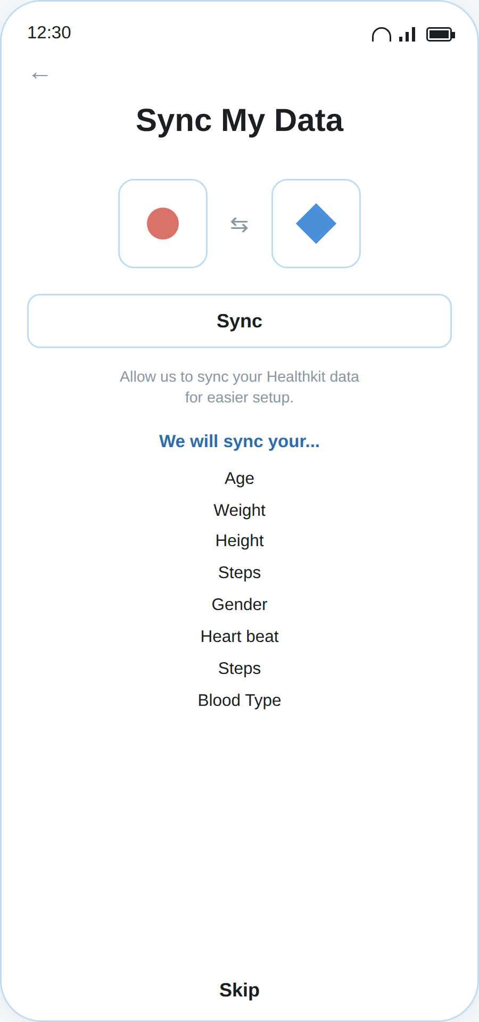
Task: Tap the 'We will sync your...' heading
Action: (x=240, y=441)
